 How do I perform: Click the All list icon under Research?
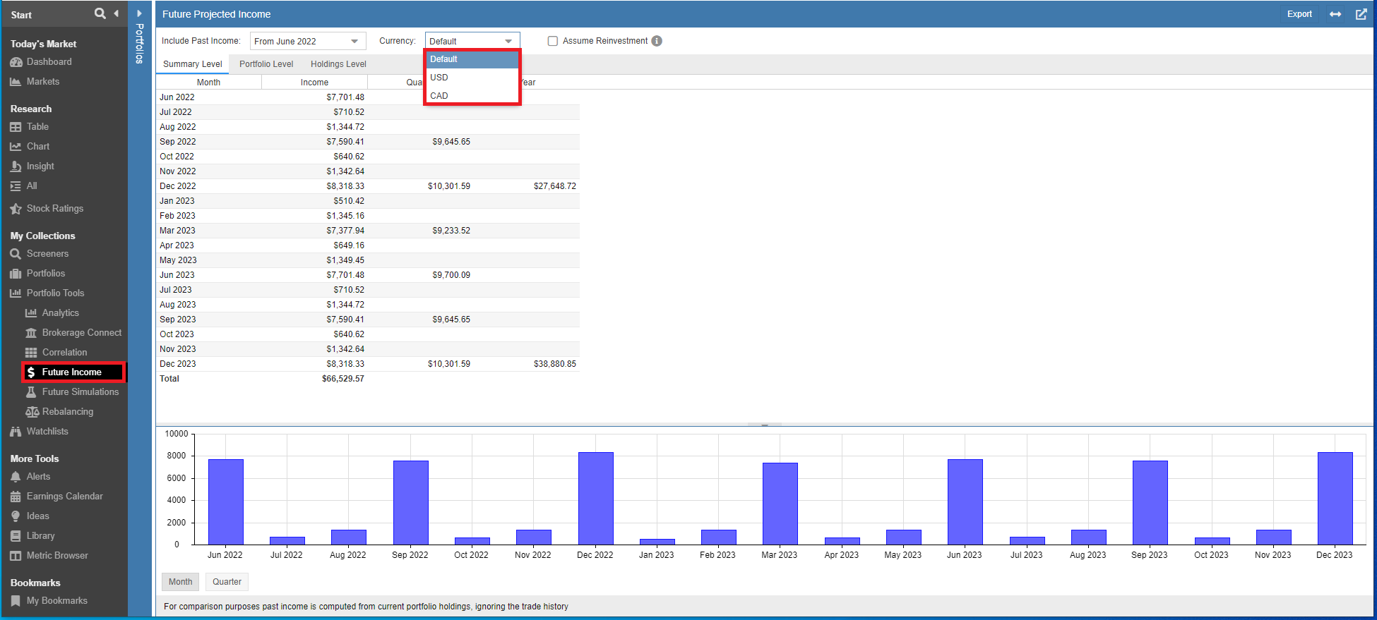[16, 186]
